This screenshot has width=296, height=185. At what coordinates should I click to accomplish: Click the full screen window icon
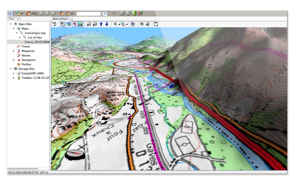[x=156, y=24]
